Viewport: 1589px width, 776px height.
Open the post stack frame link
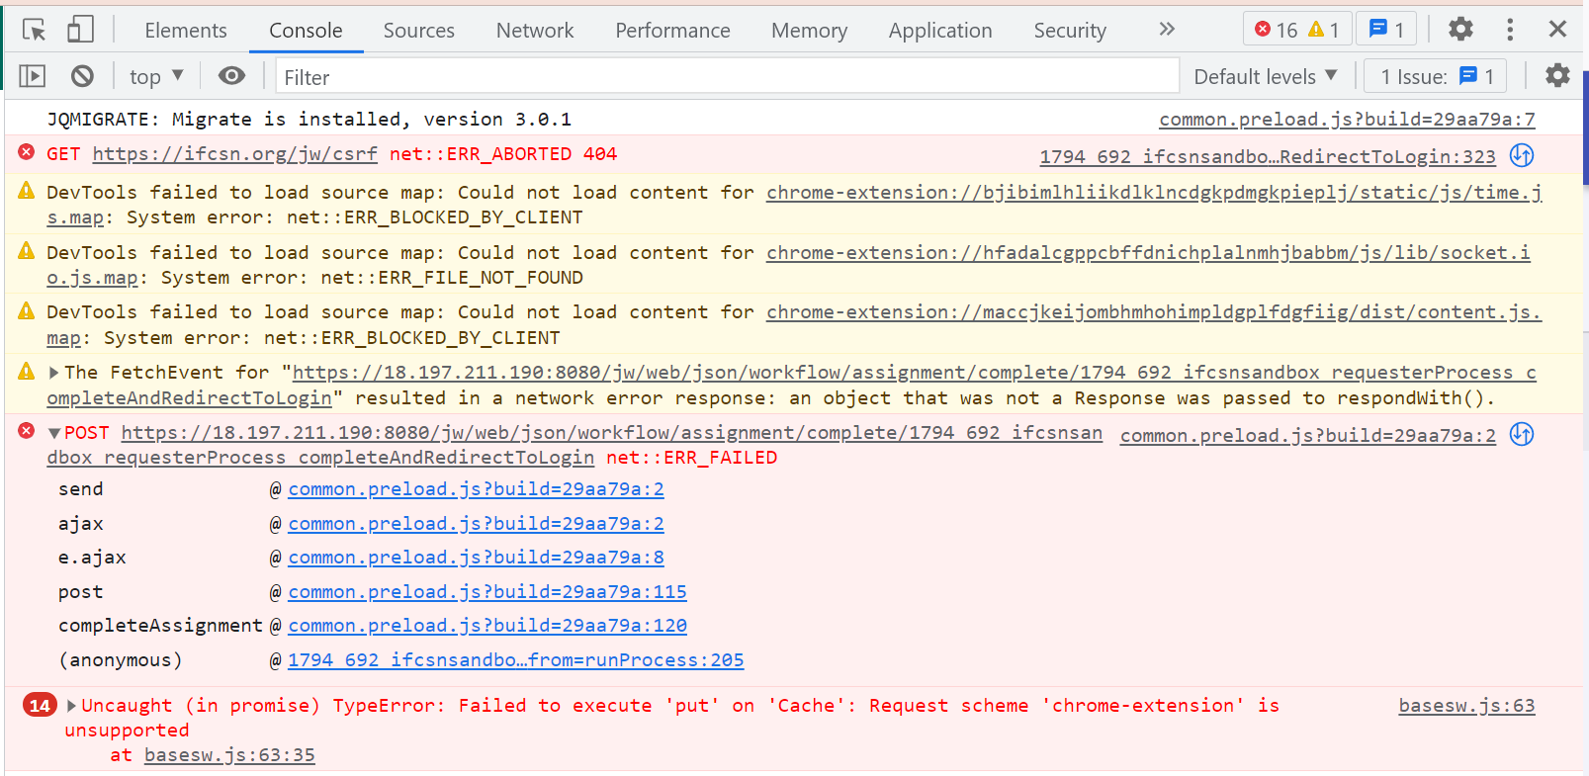pyautogui.click(x=487, y=592)
